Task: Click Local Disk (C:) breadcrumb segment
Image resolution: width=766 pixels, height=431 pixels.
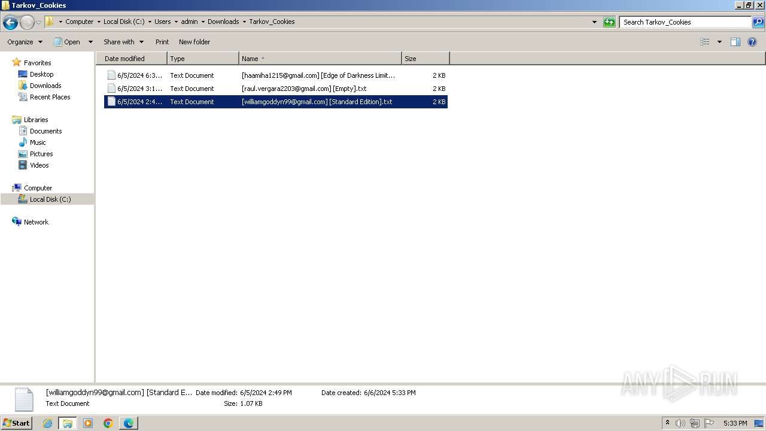Action: point(124,22)
